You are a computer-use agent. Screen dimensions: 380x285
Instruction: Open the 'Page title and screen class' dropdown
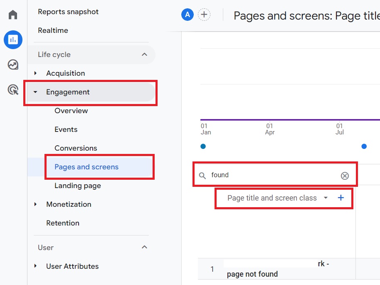[277, 198]
